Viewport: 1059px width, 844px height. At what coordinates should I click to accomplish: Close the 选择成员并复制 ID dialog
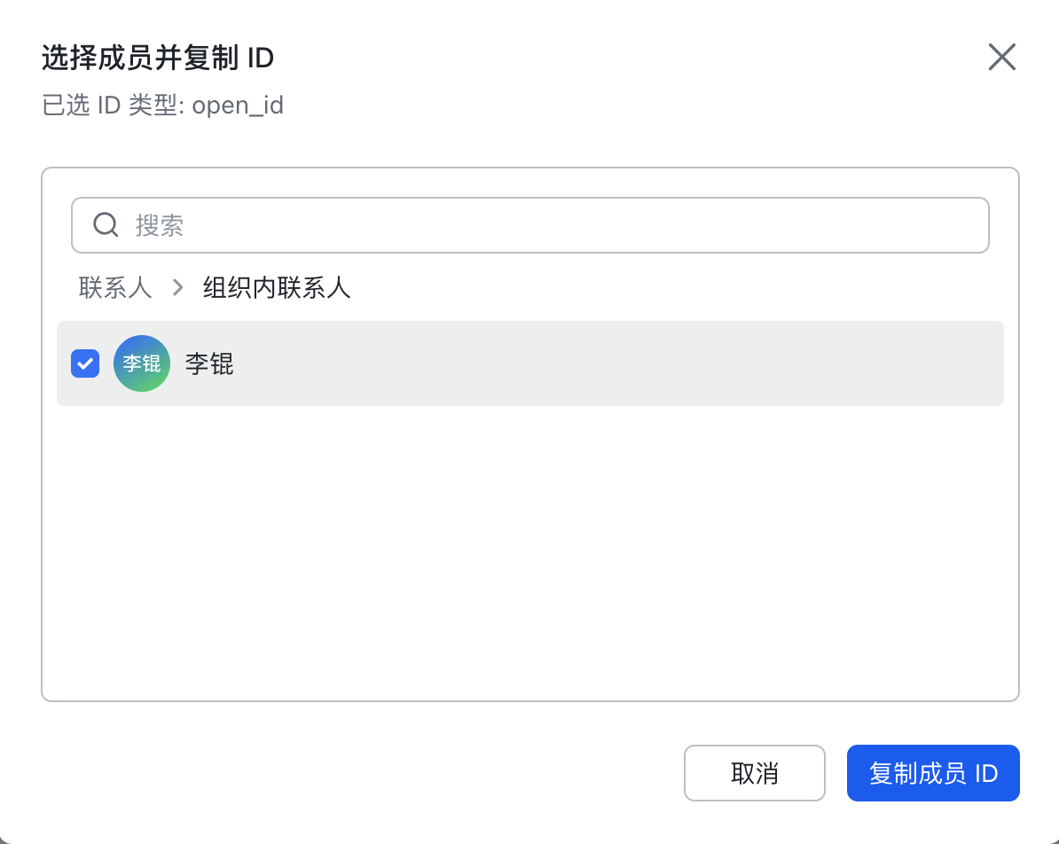1001,58
